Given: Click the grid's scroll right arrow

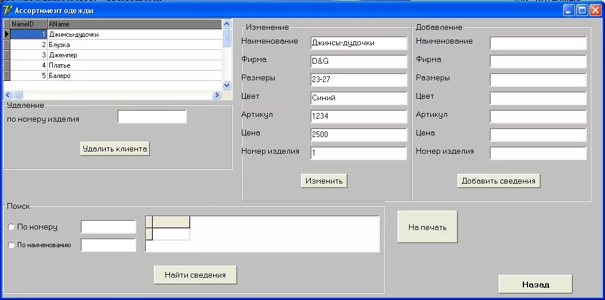Looking at the screenshot, I should 217,95.
